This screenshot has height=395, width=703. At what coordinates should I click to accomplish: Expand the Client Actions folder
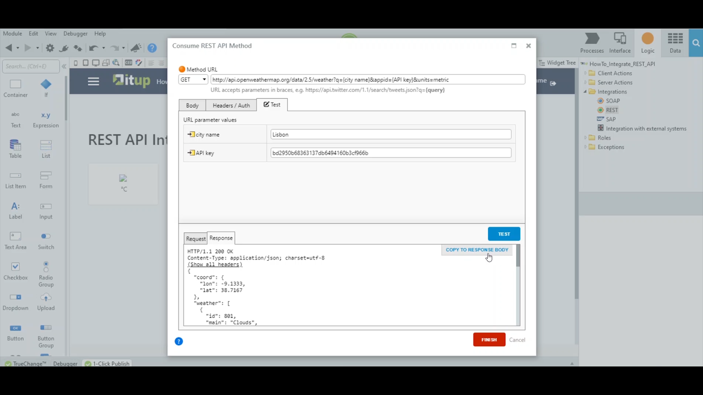click(x=585, y=73)
